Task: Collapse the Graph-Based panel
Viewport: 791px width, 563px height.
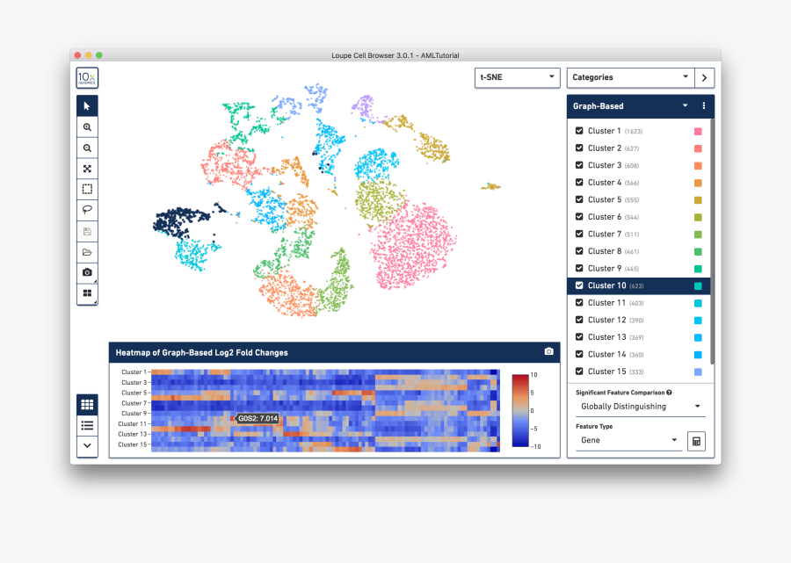Action: pos(687,105)
